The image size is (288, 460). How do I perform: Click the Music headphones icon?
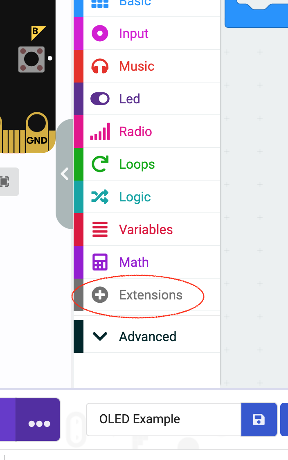100,66
